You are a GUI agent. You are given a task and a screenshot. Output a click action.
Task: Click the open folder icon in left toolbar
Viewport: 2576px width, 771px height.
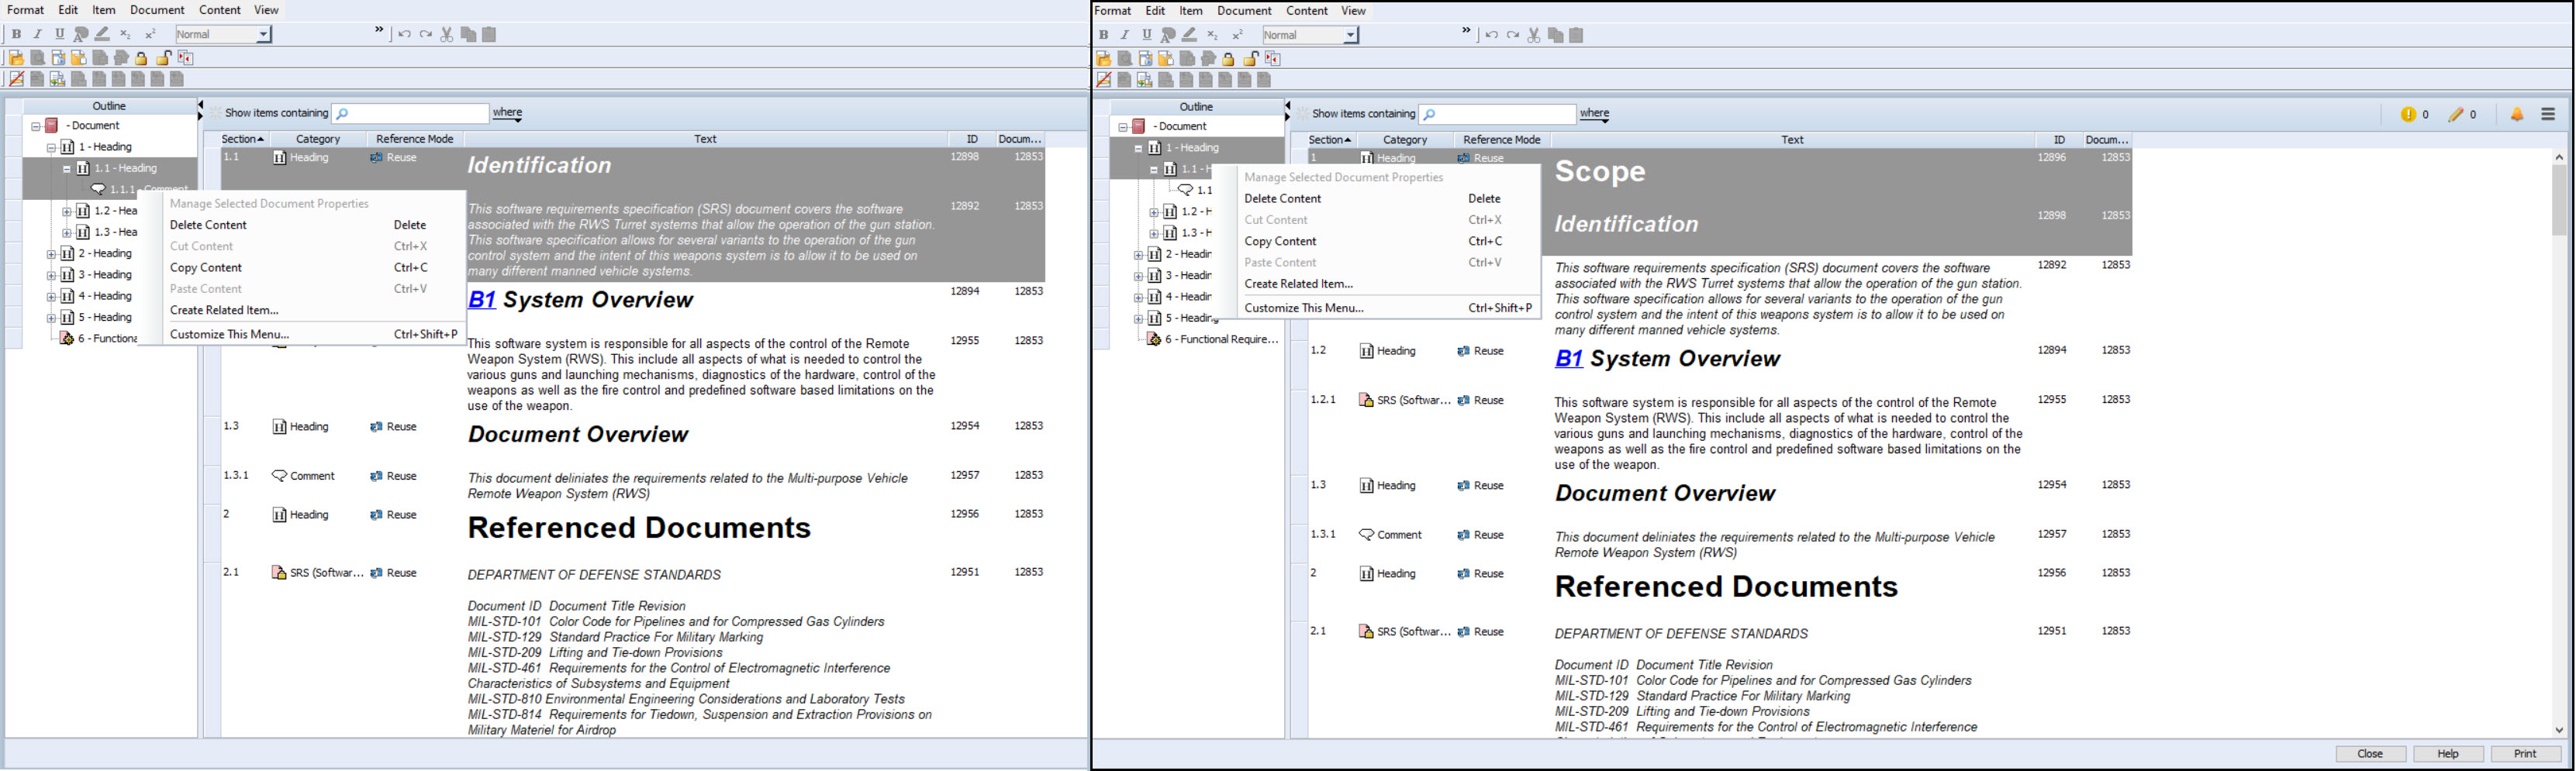tap(16, 58)
